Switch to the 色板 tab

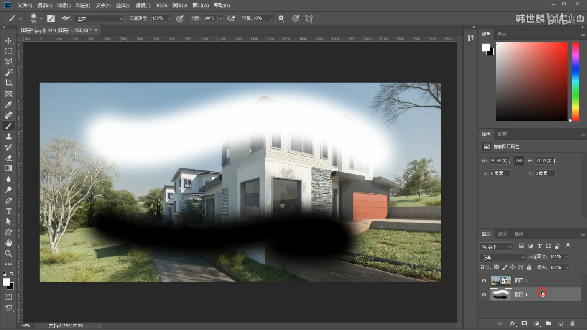click(502, 34)
